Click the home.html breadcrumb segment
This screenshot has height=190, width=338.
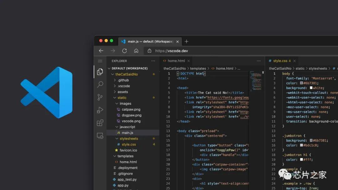click(225, 68)
